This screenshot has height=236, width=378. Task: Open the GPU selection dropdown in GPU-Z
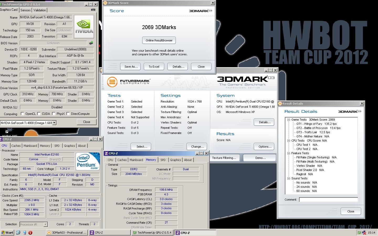[x=54, y=123]
